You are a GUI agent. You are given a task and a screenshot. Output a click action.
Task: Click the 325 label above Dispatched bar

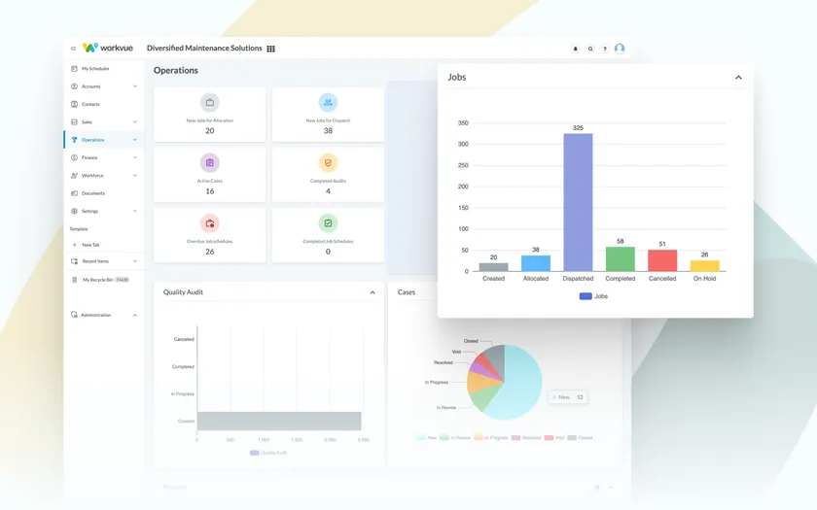[578, 127]
